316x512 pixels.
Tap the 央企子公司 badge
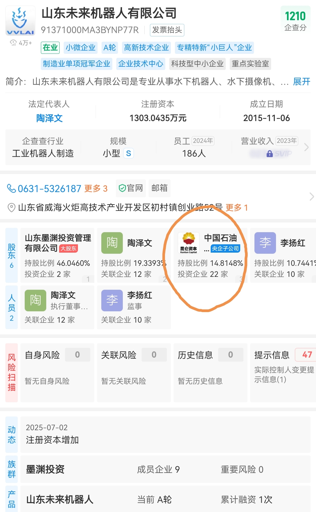click(225, 248)
